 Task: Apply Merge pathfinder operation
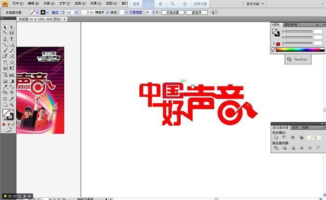point(293,147)
